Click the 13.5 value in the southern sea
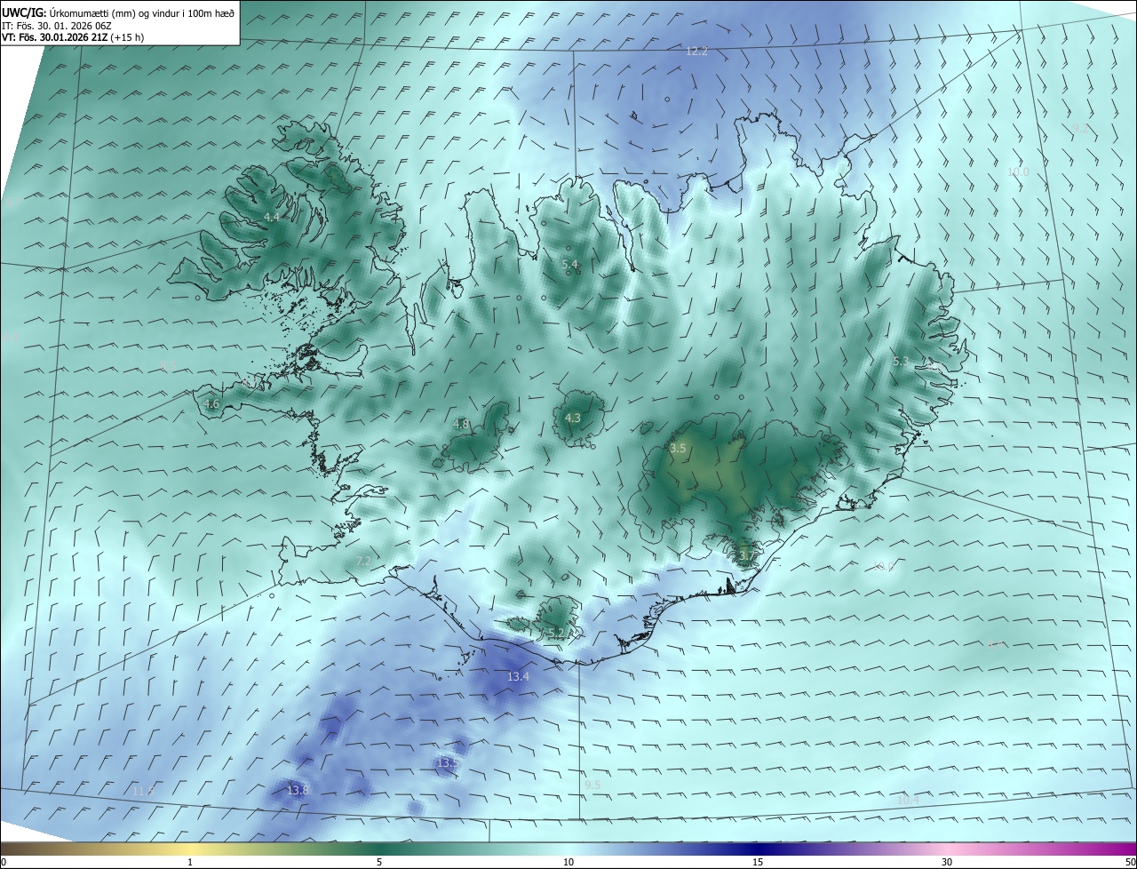This screenshot has width=1137, height=869. [448, 762]
